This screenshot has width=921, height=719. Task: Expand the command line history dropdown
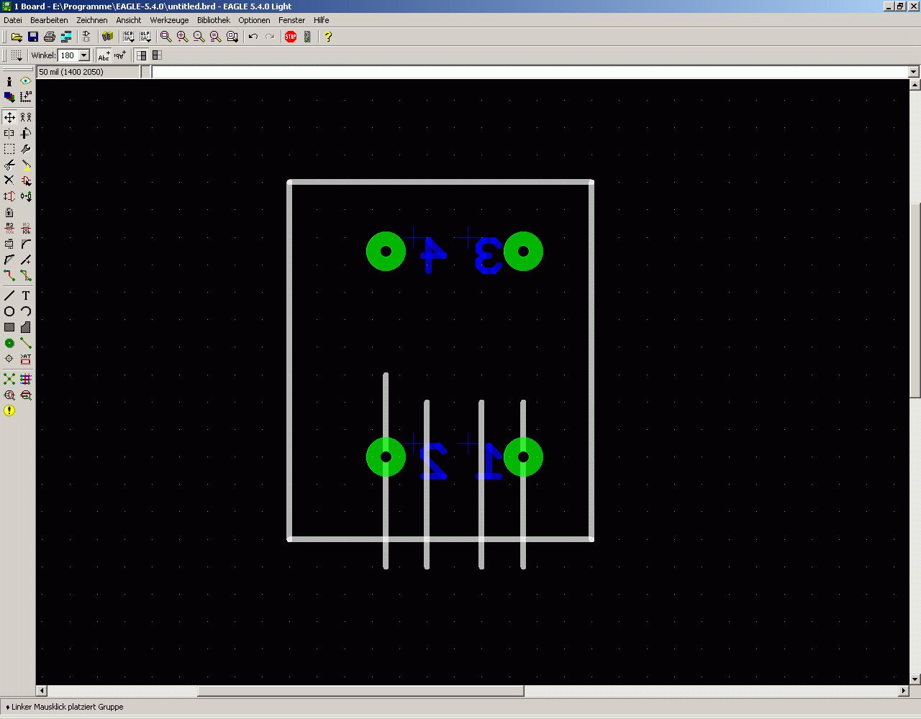(x=914, y=72)
